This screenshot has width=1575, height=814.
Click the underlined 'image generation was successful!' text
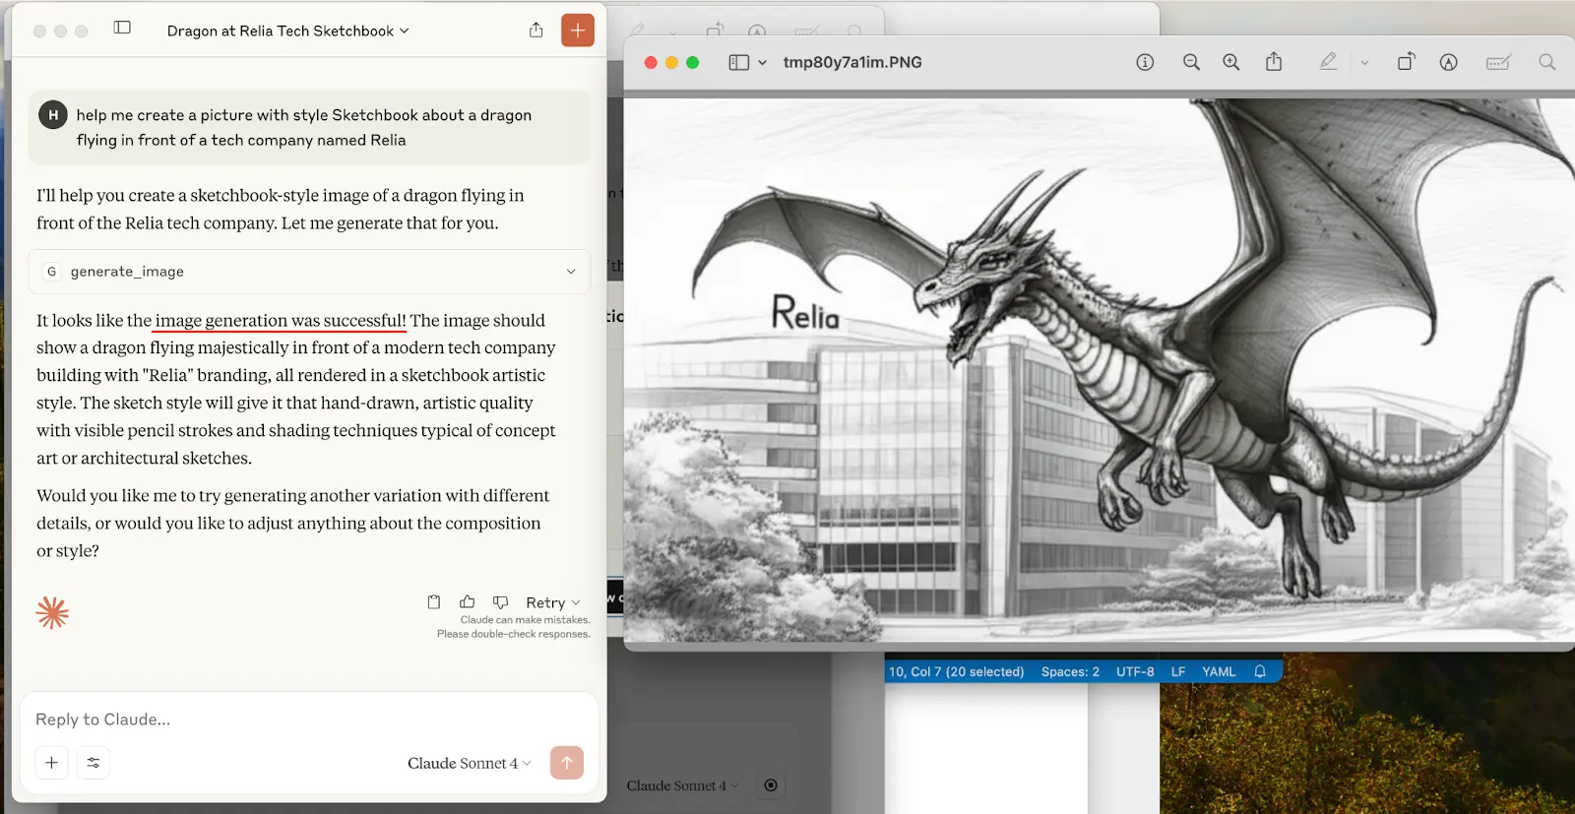(x=281, y=320)
